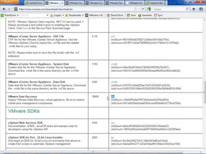
Task: Click the 43M size cell
Action: coord(94,82)
